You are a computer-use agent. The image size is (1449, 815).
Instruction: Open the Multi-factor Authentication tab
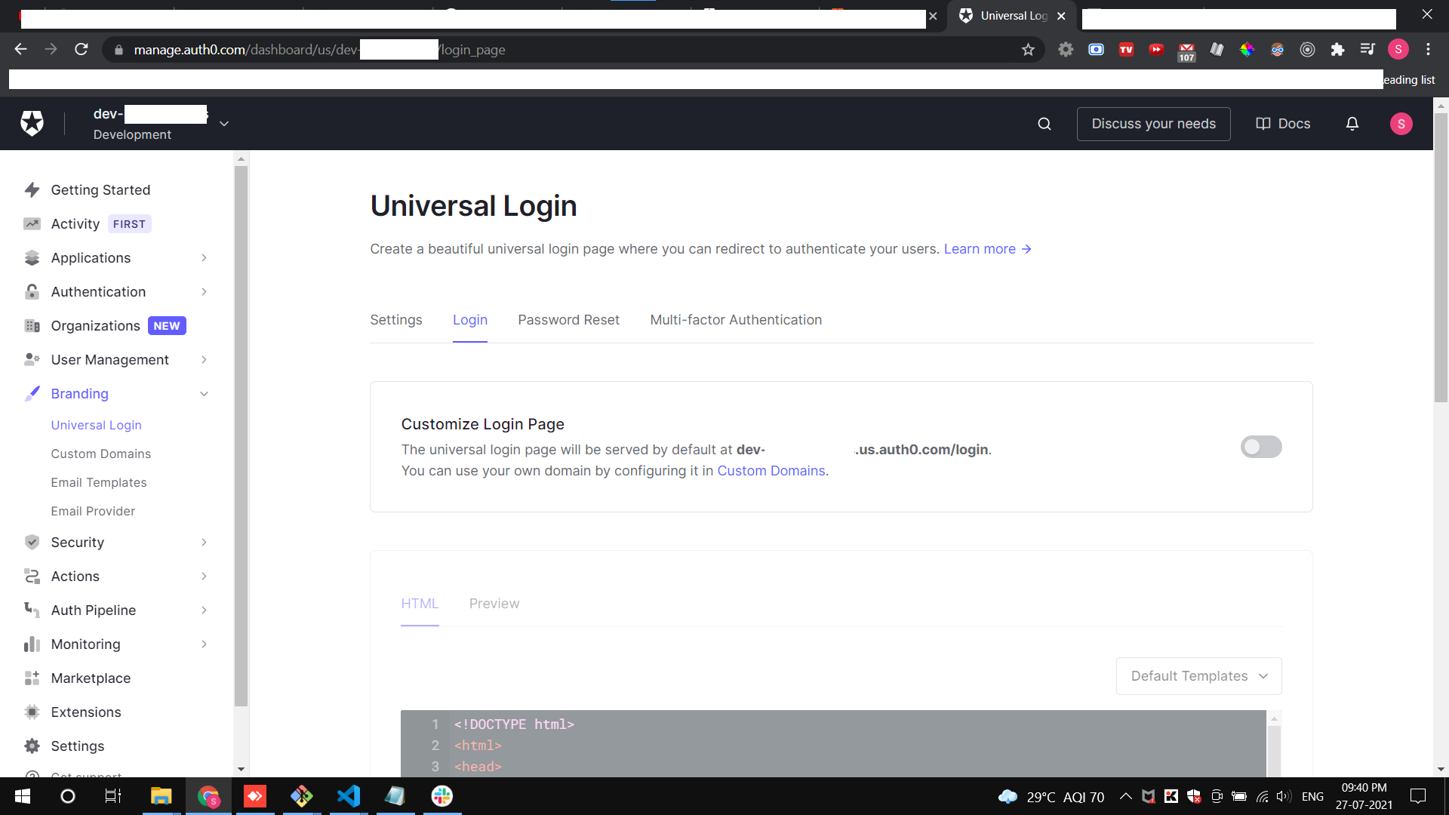click(x=736, y=320)
